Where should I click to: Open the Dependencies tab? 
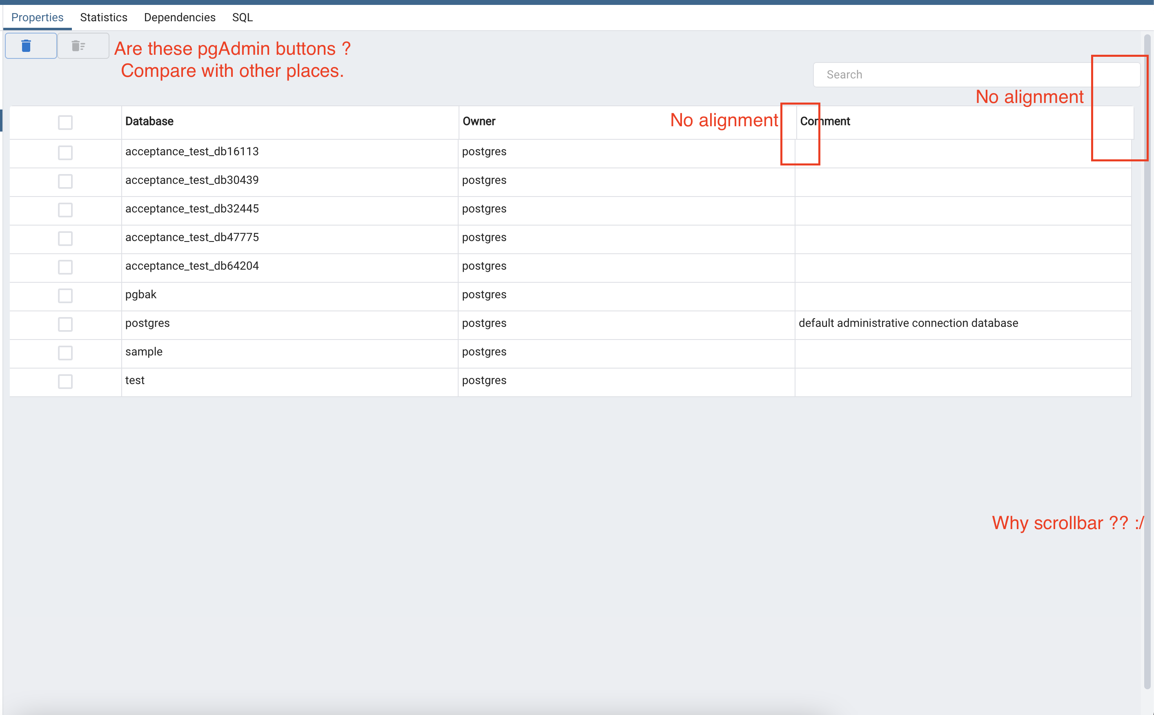[x=180, y=18]
